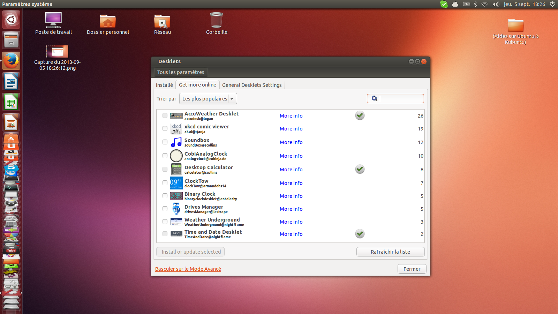Check the Binary Clock checkbox
The height and width of the screenshot is (314, 558).
165,196
